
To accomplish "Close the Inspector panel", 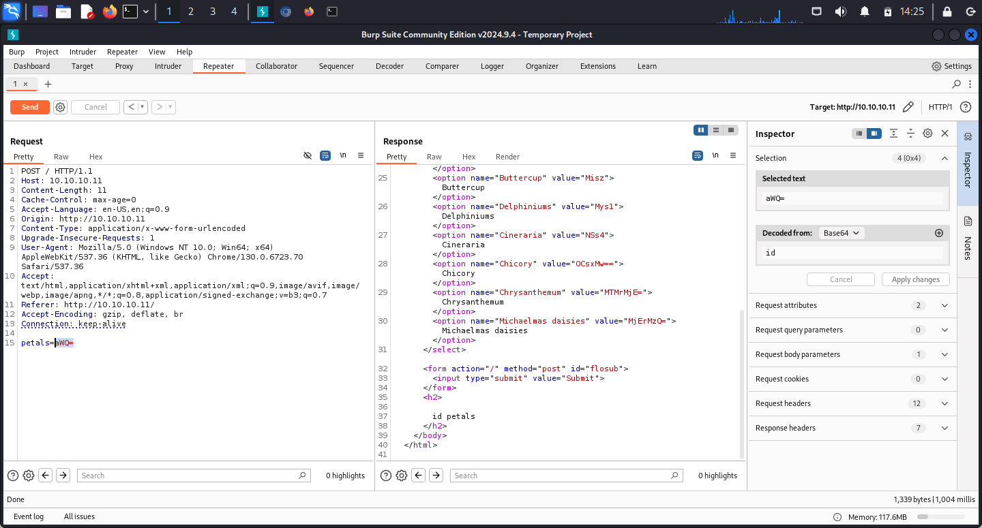I will [x=944, y=134].
